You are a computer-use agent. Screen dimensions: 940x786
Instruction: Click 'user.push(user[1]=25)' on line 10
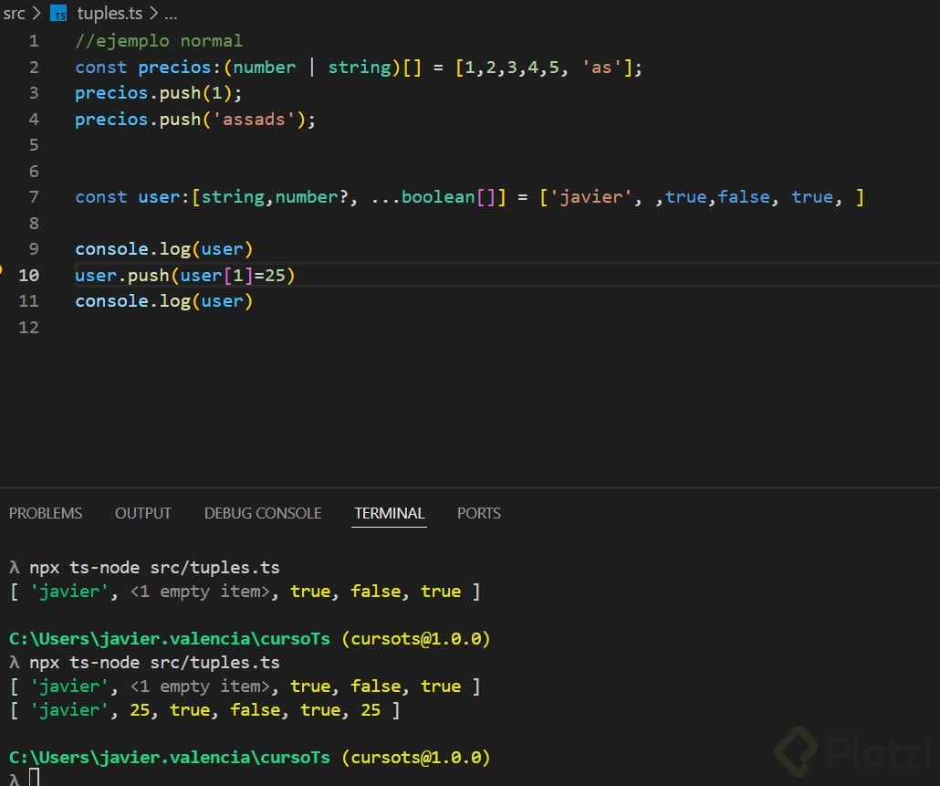[185, 275]
